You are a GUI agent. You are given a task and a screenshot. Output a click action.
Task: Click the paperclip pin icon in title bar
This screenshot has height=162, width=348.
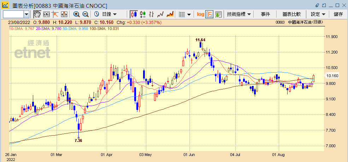coord(317,5)
